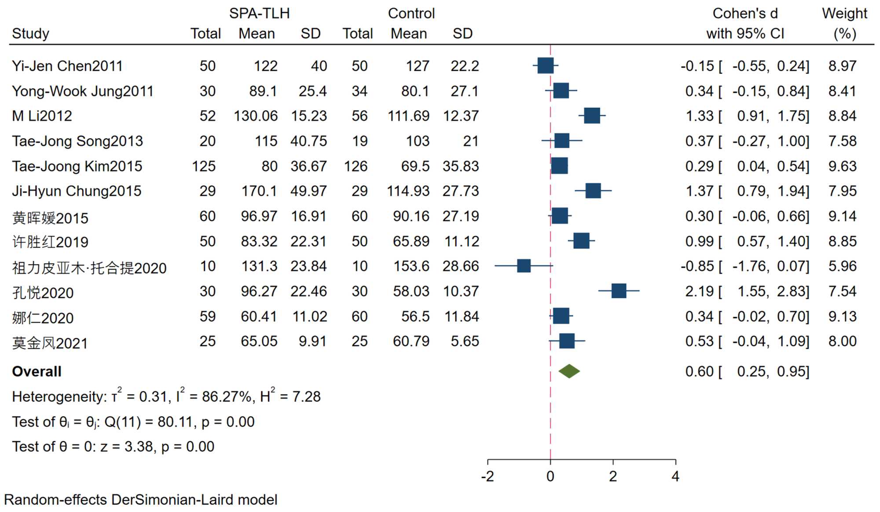Viewport: 880px width, 512px height.
Task: Click the axis tick label 4
Action: coord(675,476)
